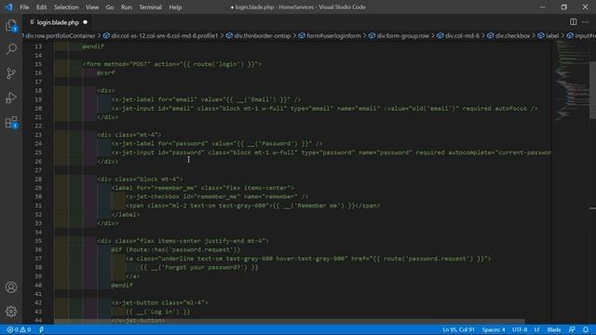Click the warnings count in status bar

pos(25,329)
